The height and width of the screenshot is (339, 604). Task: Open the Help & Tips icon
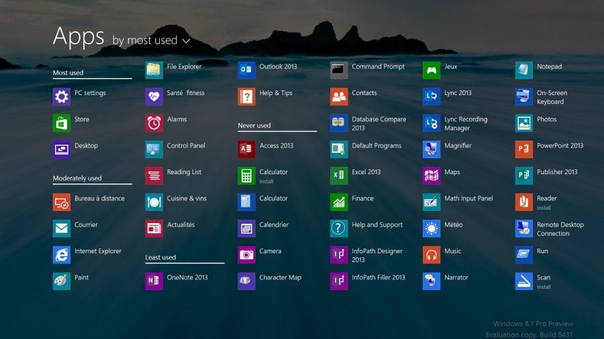(x=246, y=96)
